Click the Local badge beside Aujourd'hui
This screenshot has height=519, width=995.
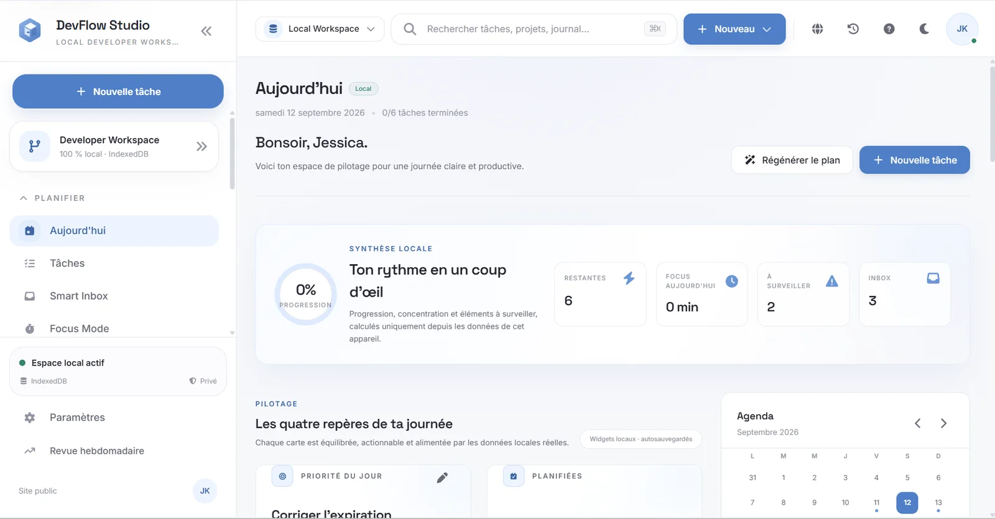click(x=363, y=89)
